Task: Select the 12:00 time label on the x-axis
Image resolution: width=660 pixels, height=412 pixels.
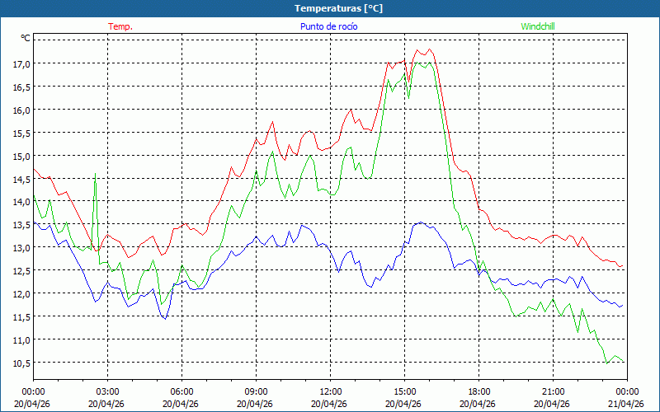Action: tap(330, 391)
